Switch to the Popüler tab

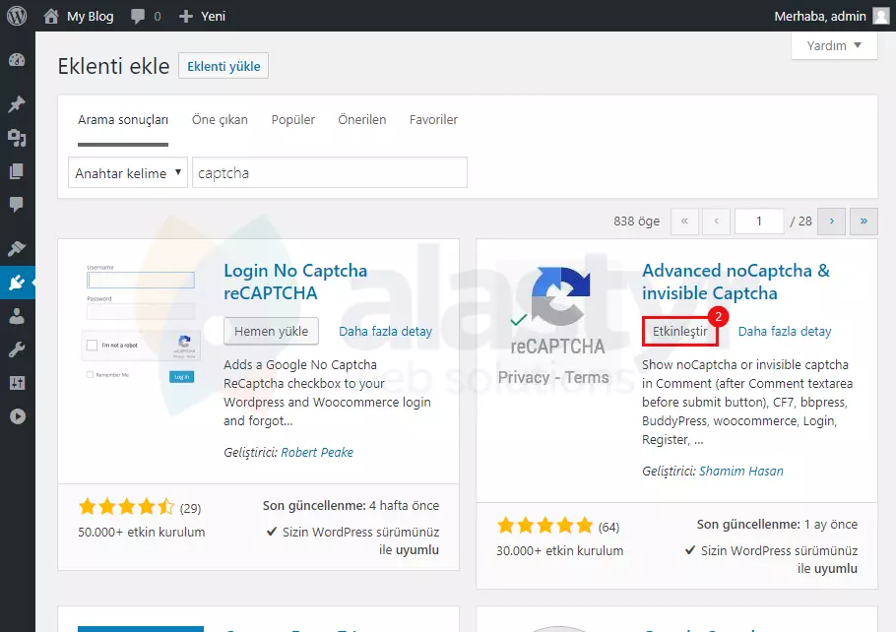[292, 119]
